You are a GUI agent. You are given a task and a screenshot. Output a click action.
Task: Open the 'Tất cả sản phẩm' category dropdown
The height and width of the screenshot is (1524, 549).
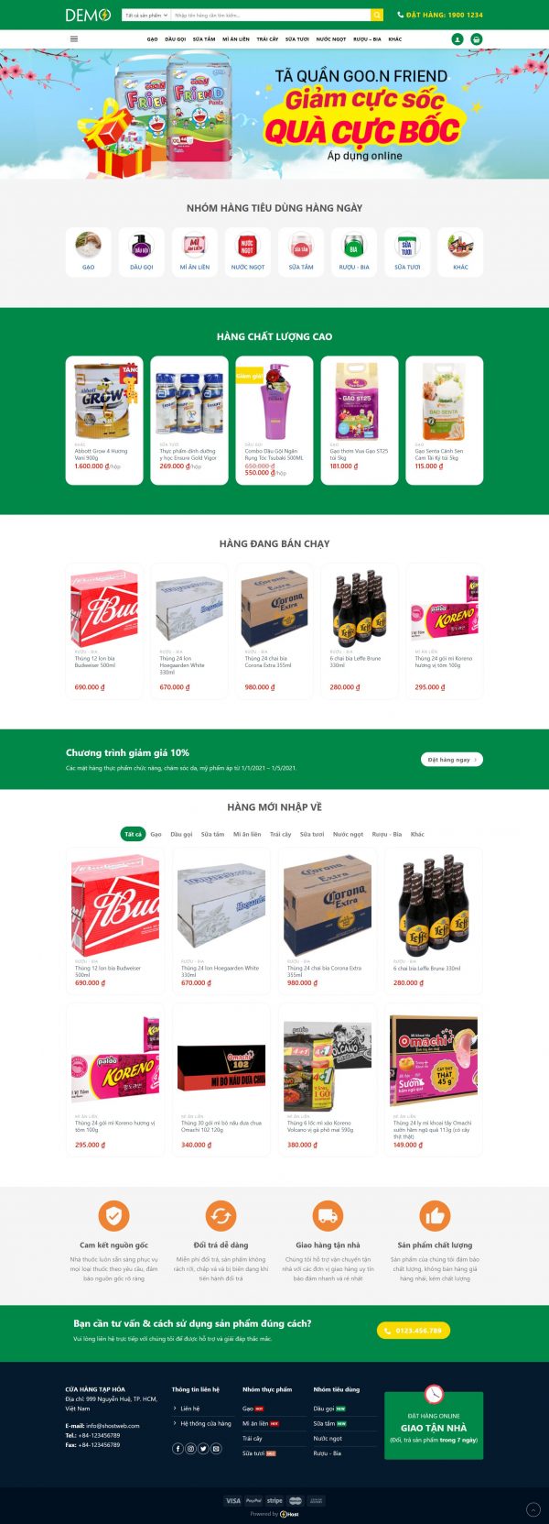tap(146, 15)
